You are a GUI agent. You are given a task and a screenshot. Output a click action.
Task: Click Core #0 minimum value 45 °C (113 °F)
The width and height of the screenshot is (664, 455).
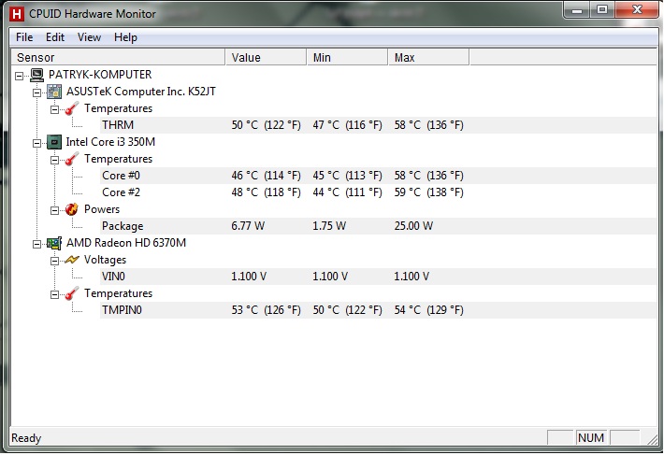347,176
